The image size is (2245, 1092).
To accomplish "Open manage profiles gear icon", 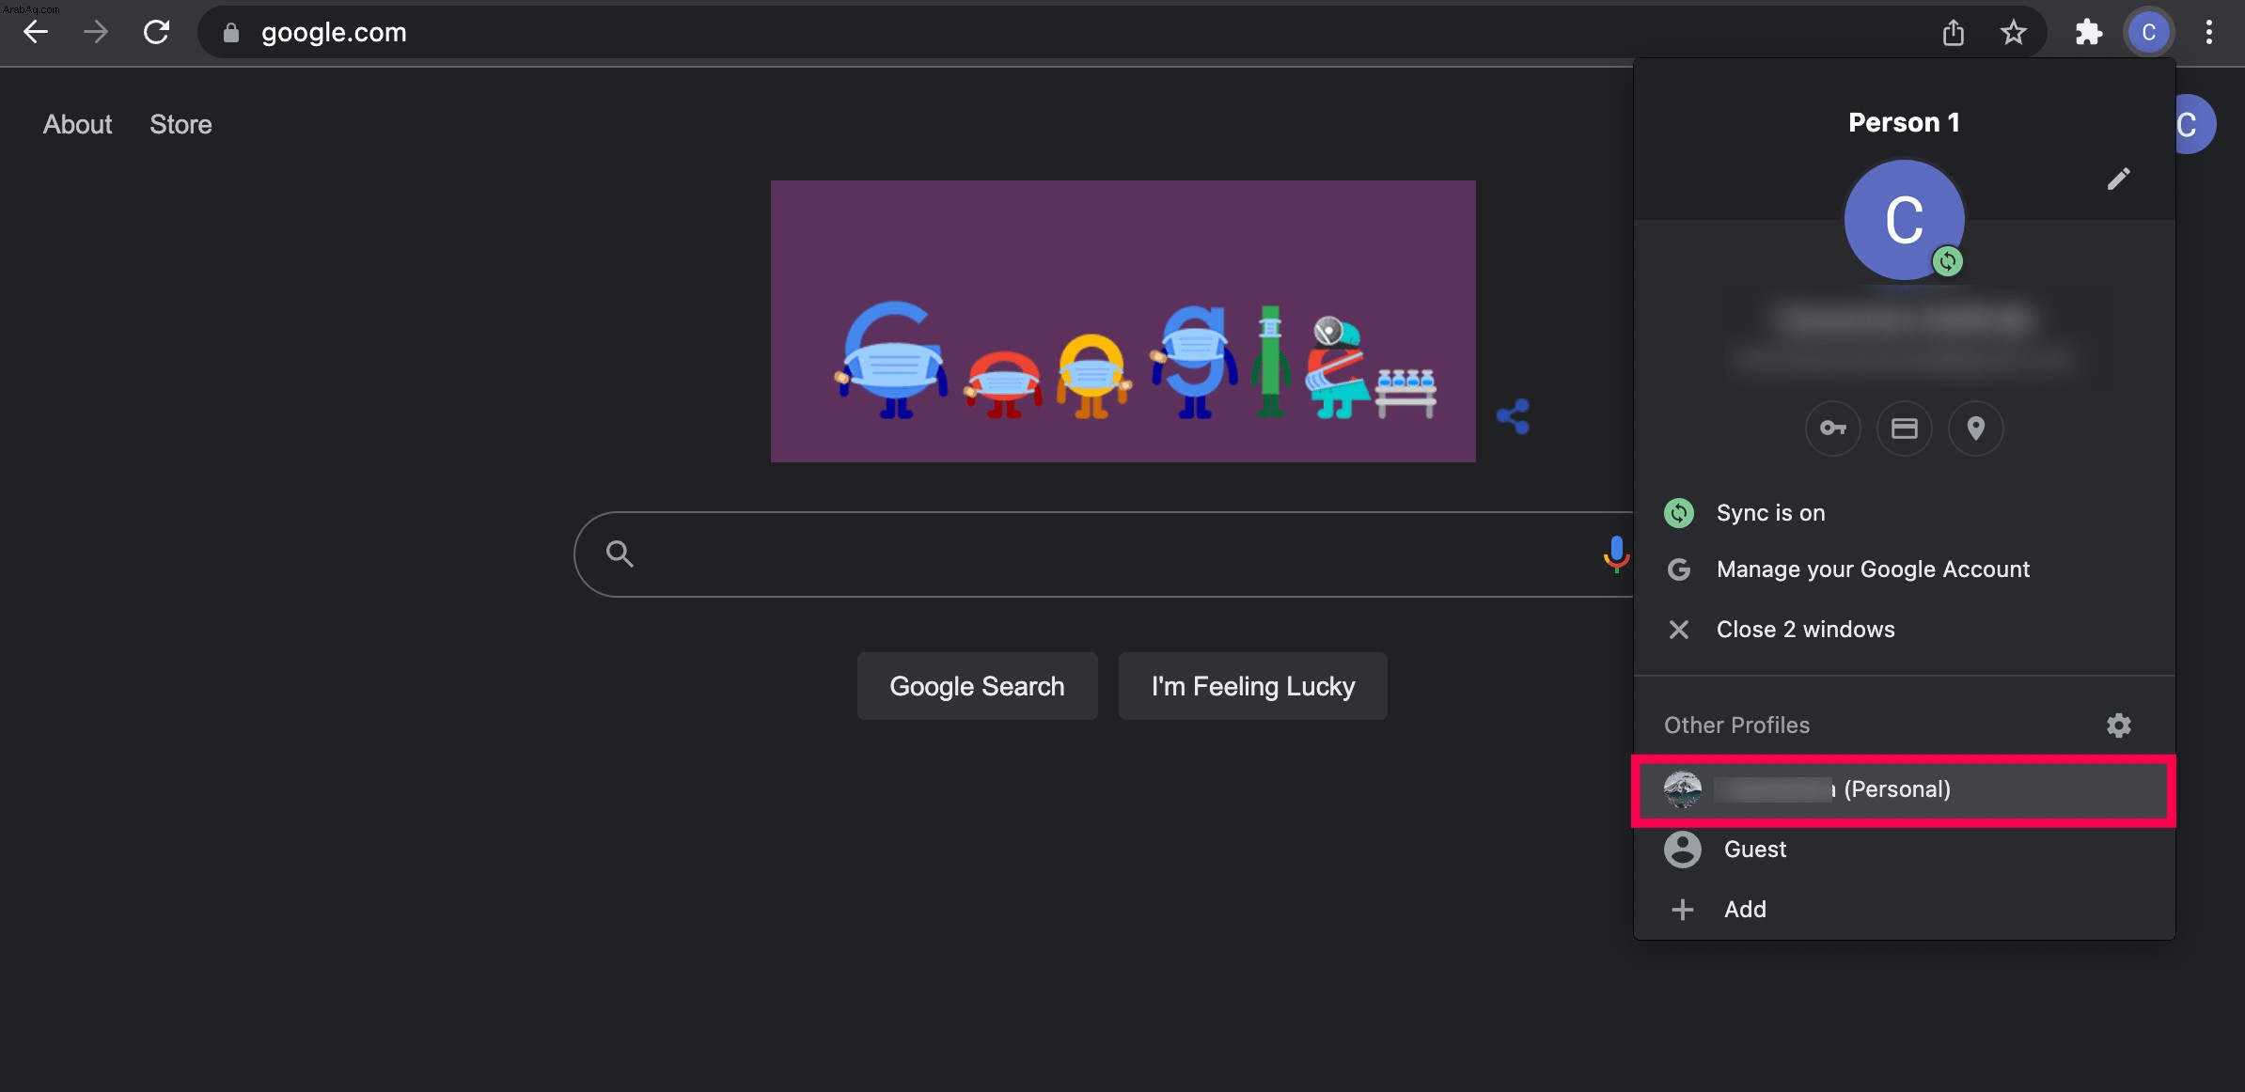I will tap(2118, 725).
